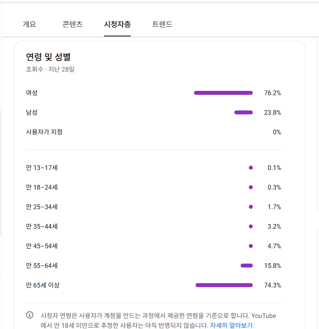Click the purple dot for 만 18–24세
Screen dimensions: 319x329
251,187
